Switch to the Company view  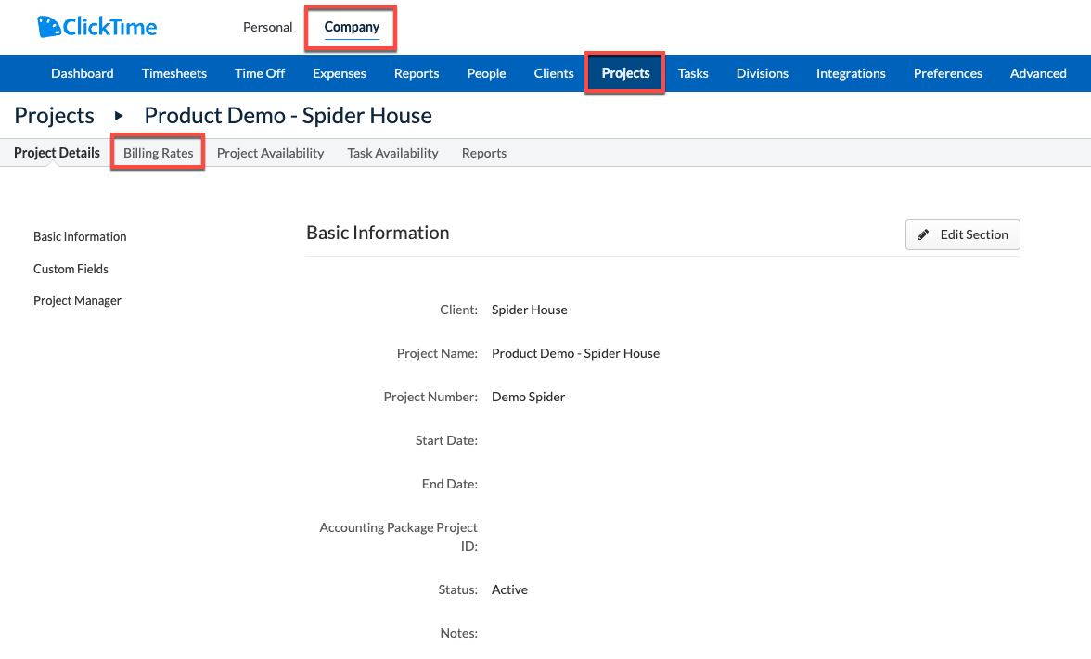coord(352,27)
